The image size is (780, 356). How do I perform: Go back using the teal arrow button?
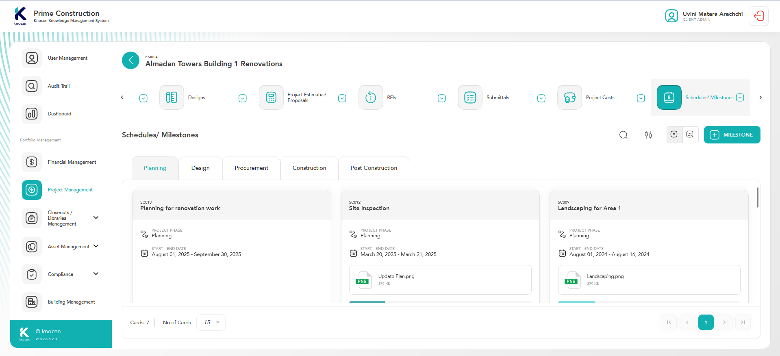coord(130,61)
